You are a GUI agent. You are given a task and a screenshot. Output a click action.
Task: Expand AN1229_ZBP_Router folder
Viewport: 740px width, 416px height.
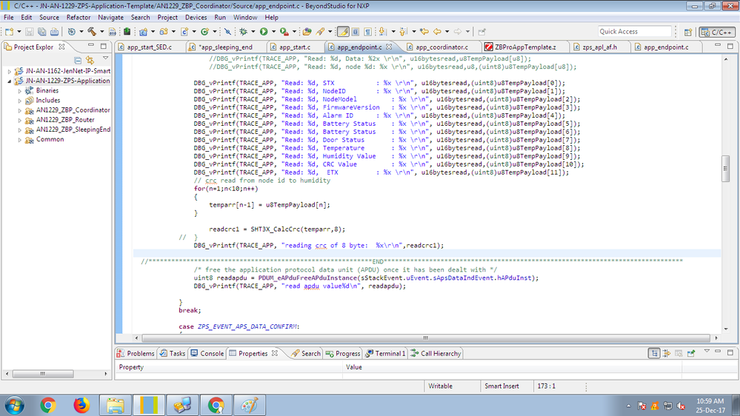pyautogui.click(x=20, y=120)
